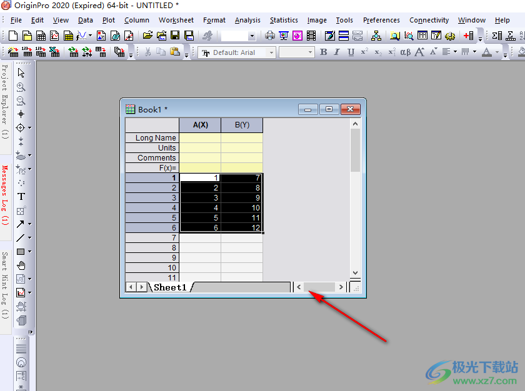Open an existing project folder
Screen dimensions: 525x391
click(147, 36)
